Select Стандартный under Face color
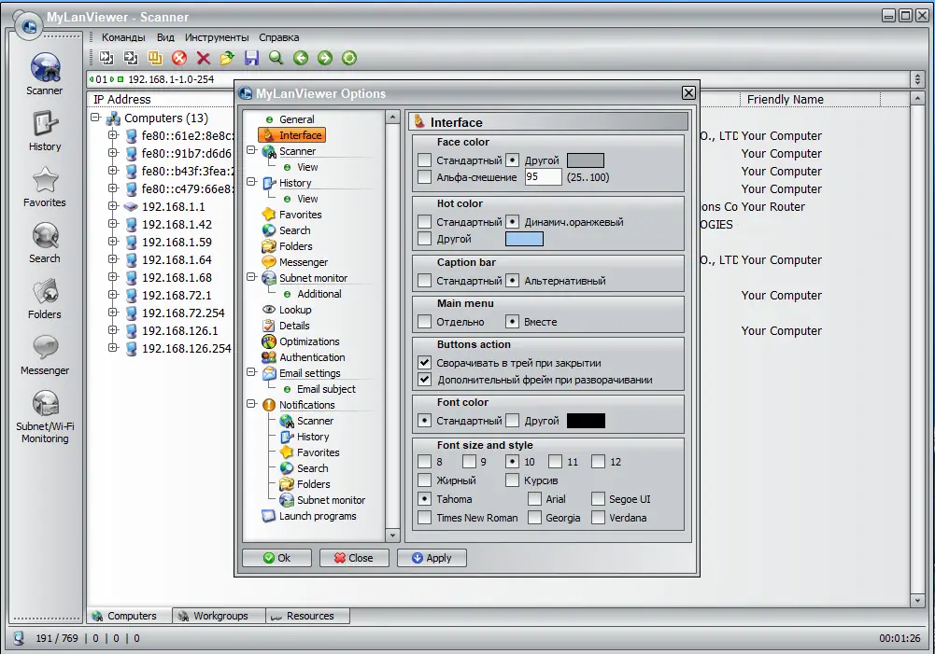The image size is (935, 654). (425, 160)
